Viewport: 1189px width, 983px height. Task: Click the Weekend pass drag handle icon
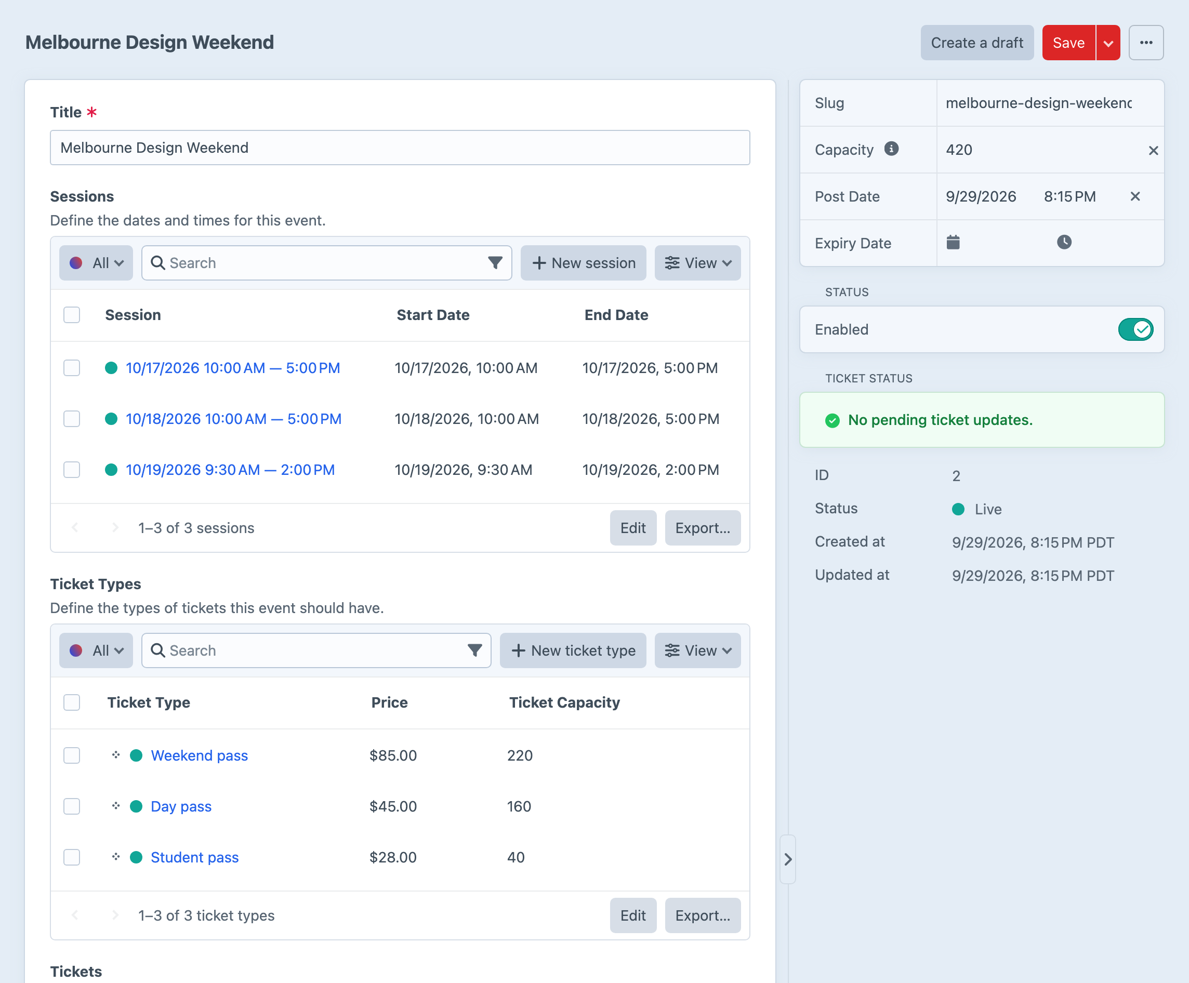pyautogui.click(x=116, y=755)
